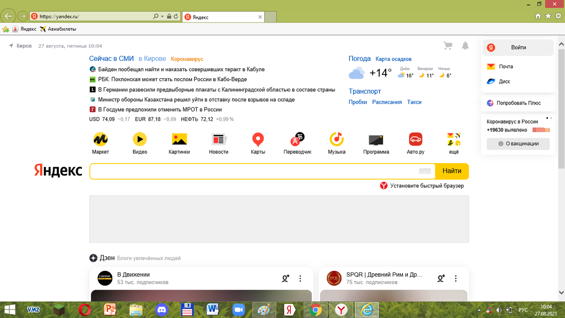Open the Карты service icon
The width and height of the screenshot is (565, 318).
[258, 139]
